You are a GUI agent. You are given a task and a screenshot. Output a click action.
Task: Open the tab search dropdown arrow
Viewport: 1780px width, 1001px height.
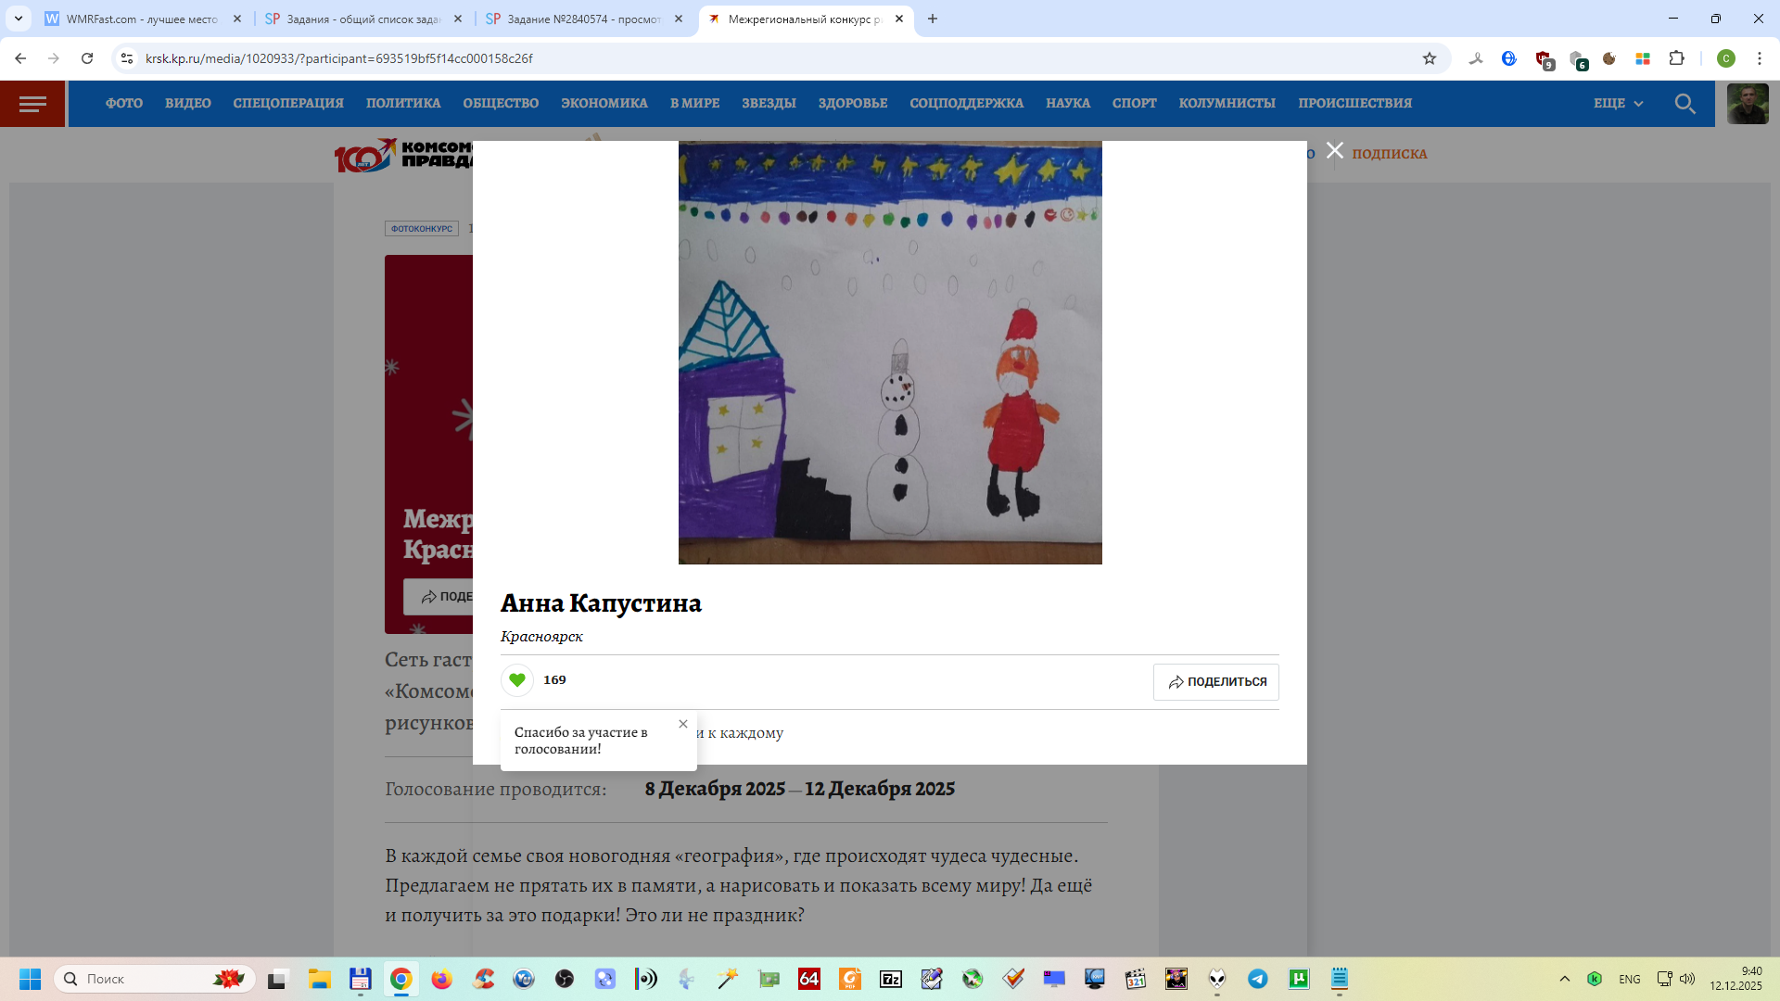[18, 19]
